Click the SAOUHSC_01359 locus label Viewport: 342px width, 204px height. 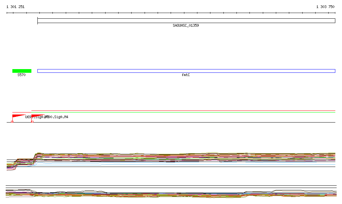(x=186, y=26)
